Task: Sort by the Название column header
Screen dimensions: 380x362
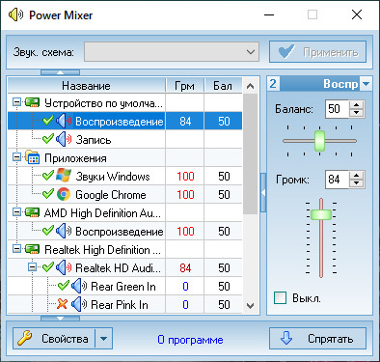Action: pyautogui.click(x=86, y=86)
